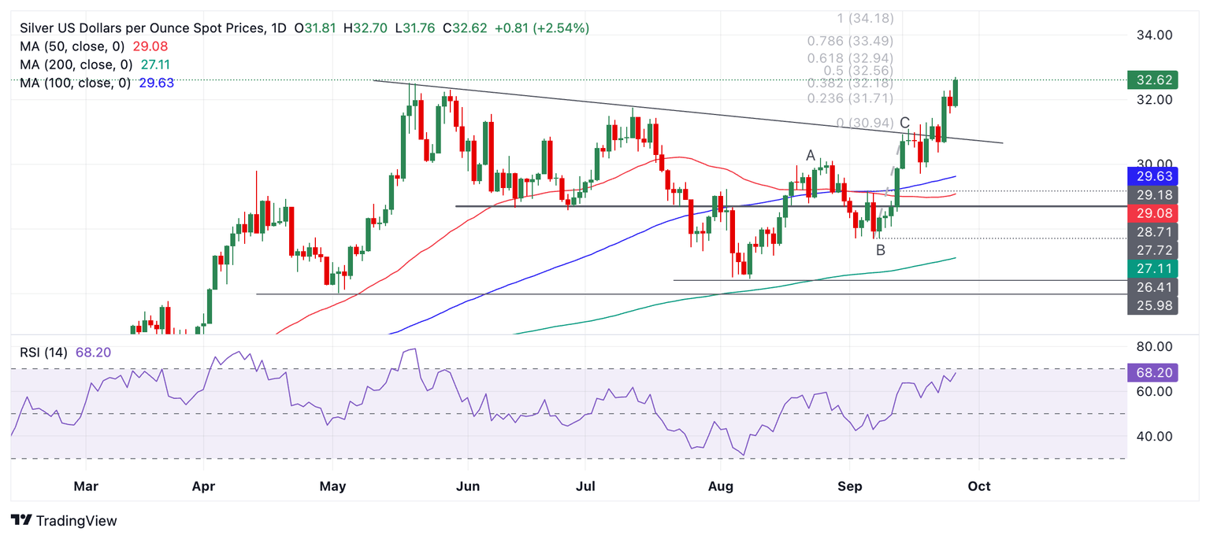Click the TradingView logo icon
This screenshot has width=1210, height=539.
21,521
